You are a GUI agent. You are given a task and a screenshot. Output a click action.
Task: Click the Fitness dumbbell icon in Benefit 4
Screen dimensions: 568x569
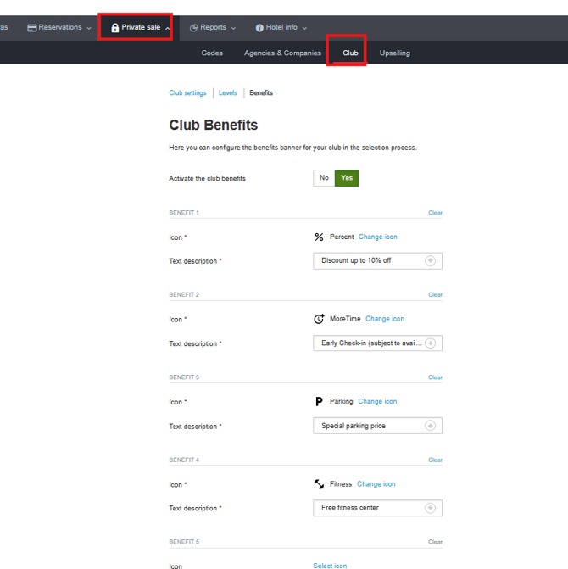pyautogui.click(x=319, y=484)
